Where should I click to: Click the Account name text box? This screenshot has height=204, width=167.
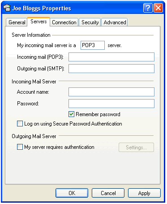pos(111,92)
